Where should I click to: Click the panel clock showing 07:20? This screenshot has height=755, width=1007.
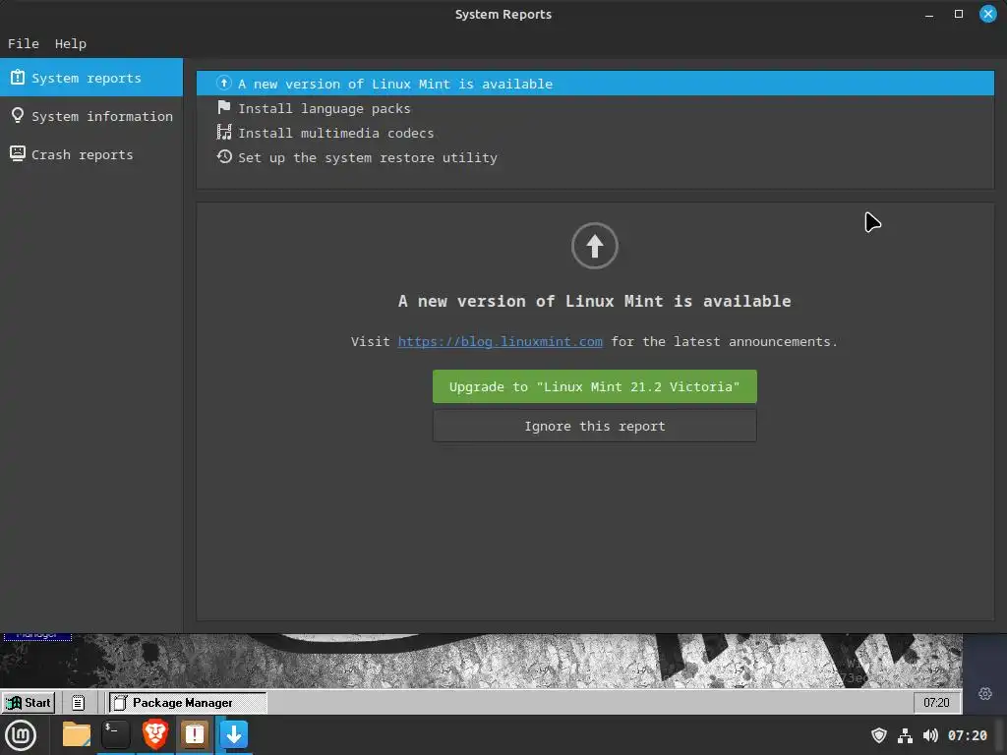point(968,735)
